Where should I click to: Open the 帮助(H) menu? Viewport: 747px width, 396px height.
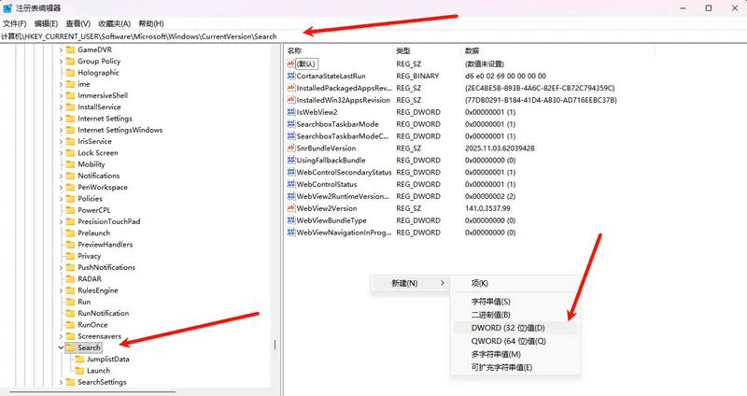point(151,23)
